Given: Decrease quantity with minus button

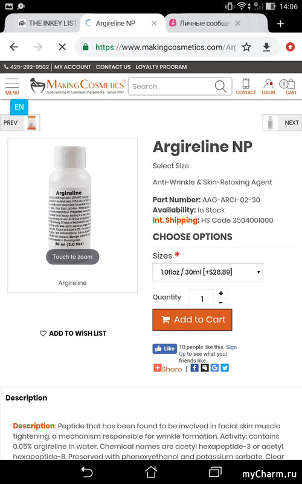Looking at the screenshot, I should click(x=220, y=303).
